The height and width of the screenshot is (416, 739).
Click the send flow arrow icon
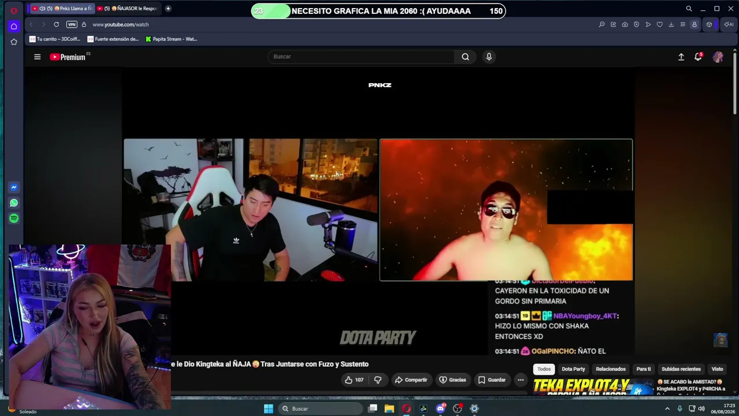point(648,24)
